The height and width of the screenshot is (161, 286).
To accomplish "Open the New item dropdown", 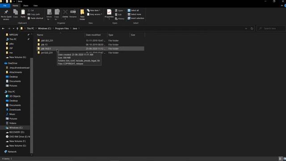I will pos(93,10).
